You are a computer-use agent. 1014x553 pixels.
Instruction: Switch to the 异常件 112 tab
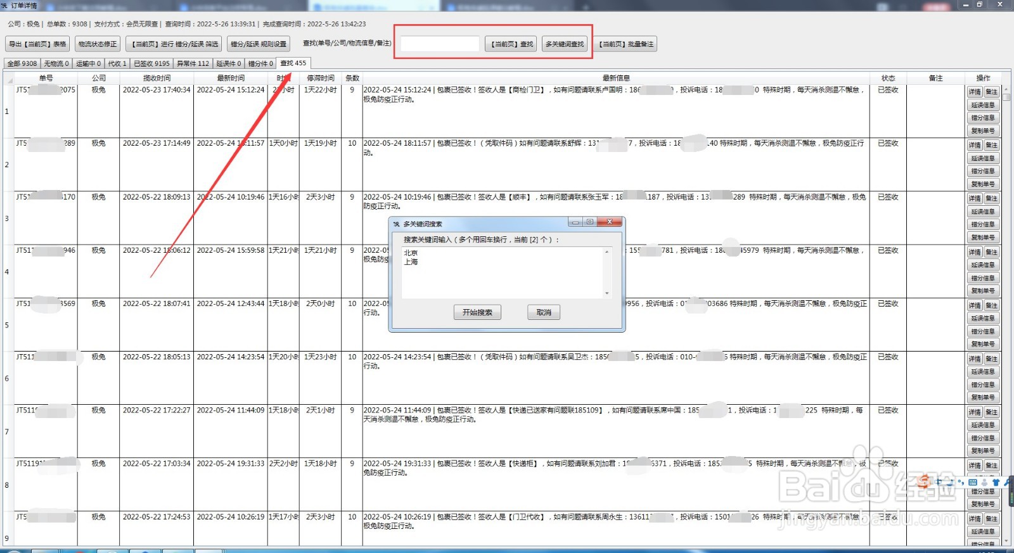(193, 63)
